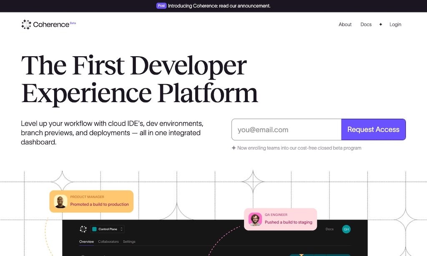
Task: Click the purple Post badge in banner
Action: (161, 6)
